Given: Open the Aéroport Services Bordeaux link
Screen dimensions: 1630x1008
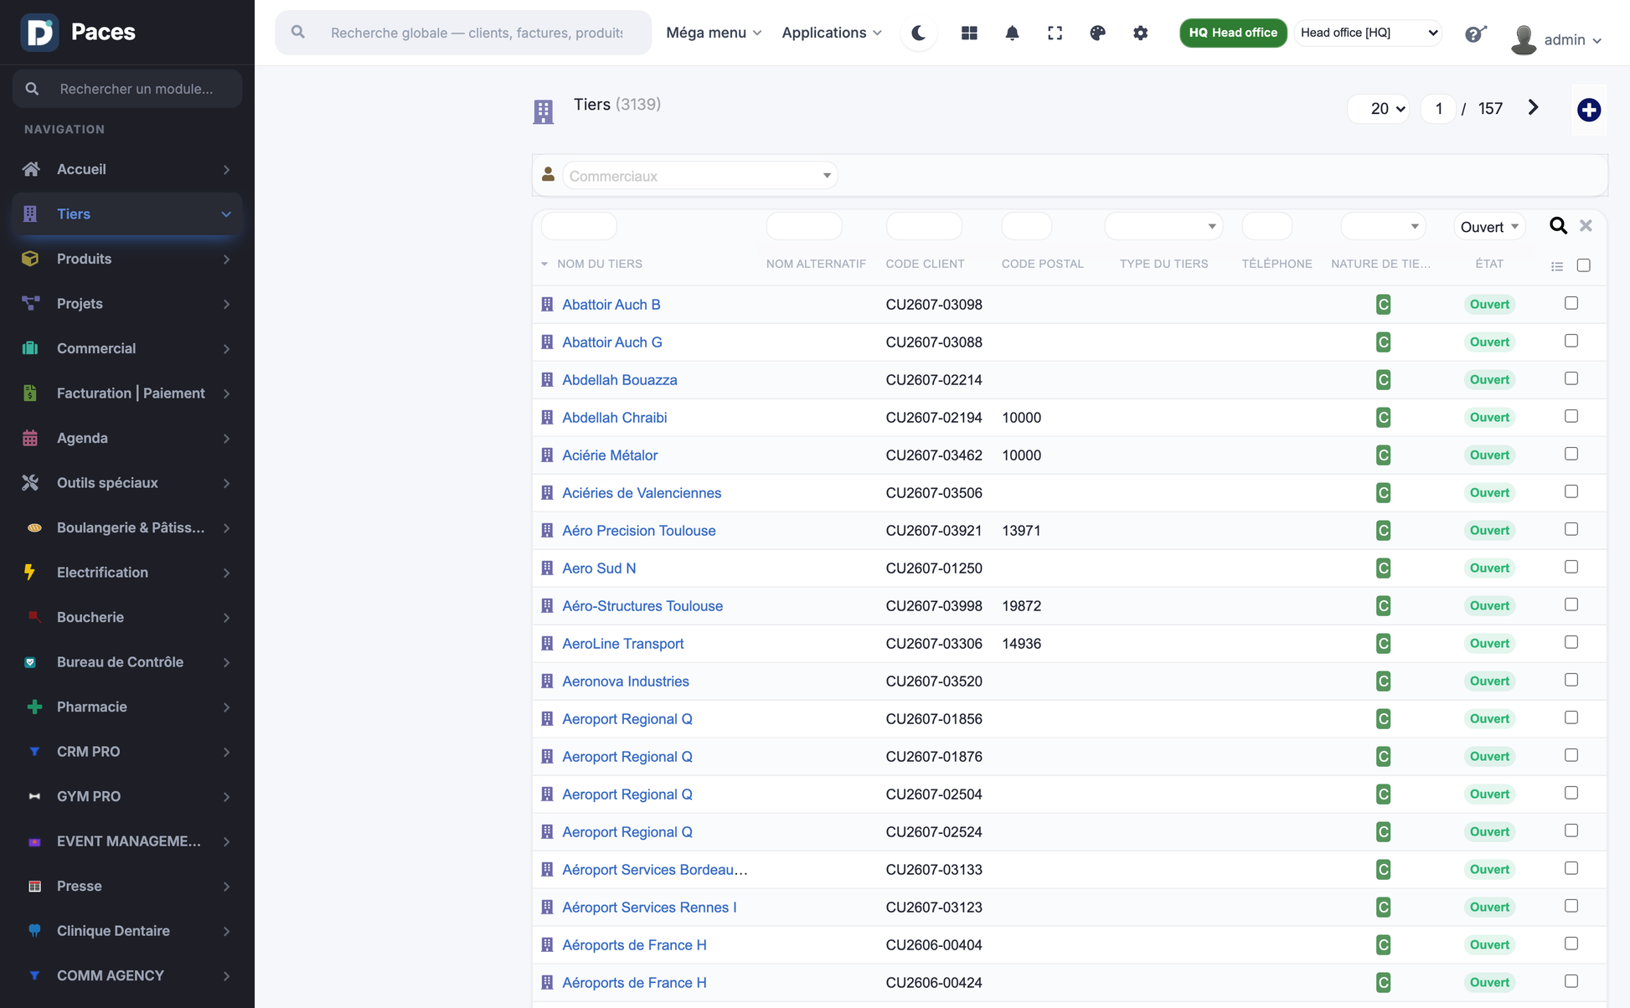Looking at the screenshot, I should (x=654, y=869).
